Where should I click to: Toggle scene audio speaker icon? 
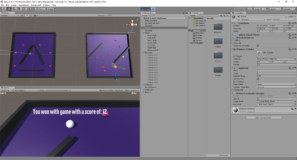(x=31, y=16)
